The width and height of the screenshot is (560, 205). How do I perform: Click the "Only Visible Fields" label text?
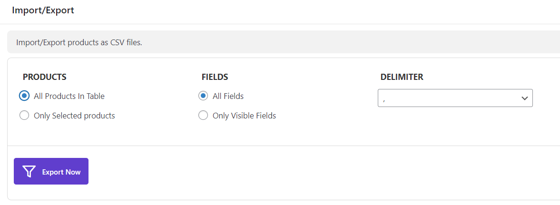(244, 116)
